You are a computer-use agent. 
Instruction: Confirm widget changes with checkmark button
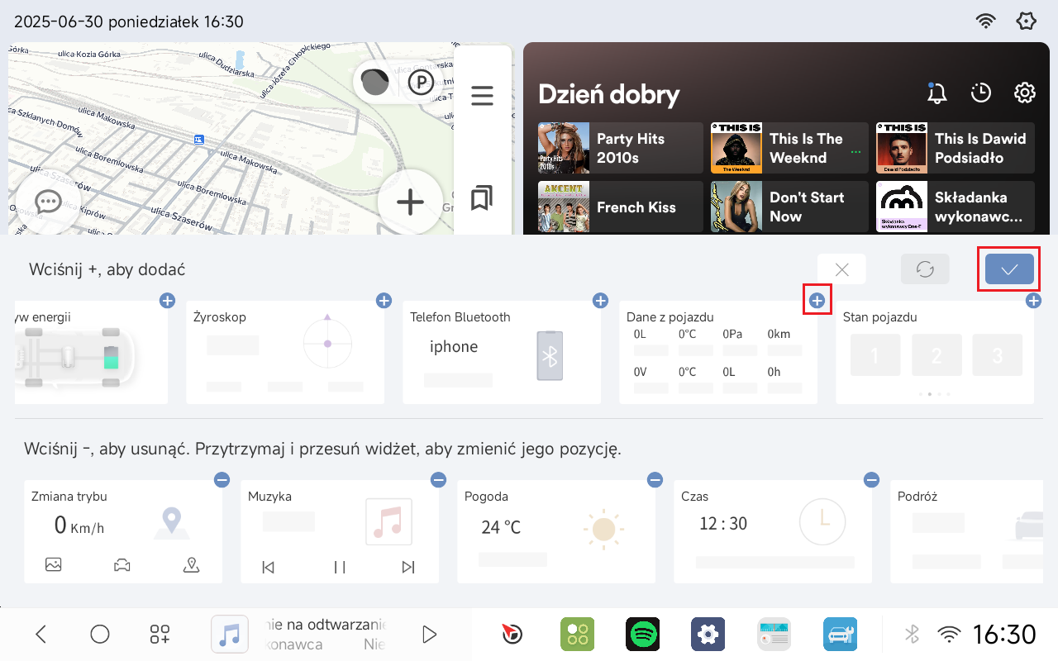tap(1008, 269)
